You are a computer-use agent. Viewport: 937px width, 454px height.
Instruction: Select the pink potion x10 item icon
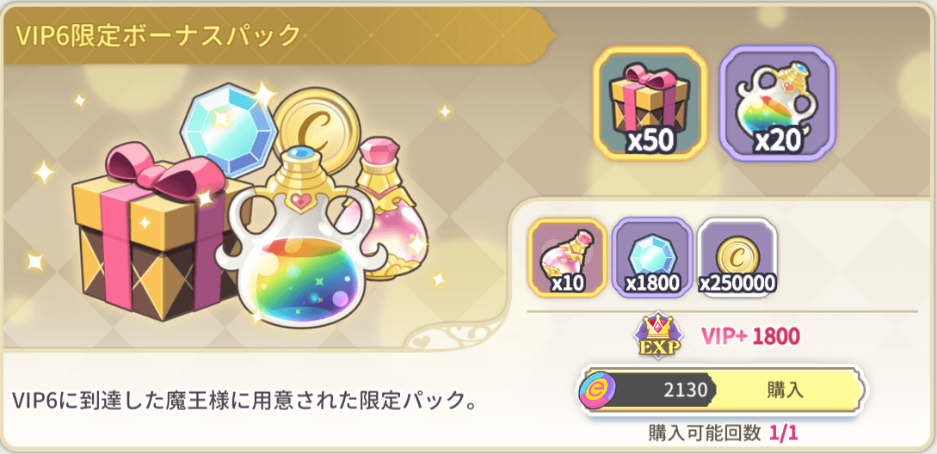click(x=567, y=257)
